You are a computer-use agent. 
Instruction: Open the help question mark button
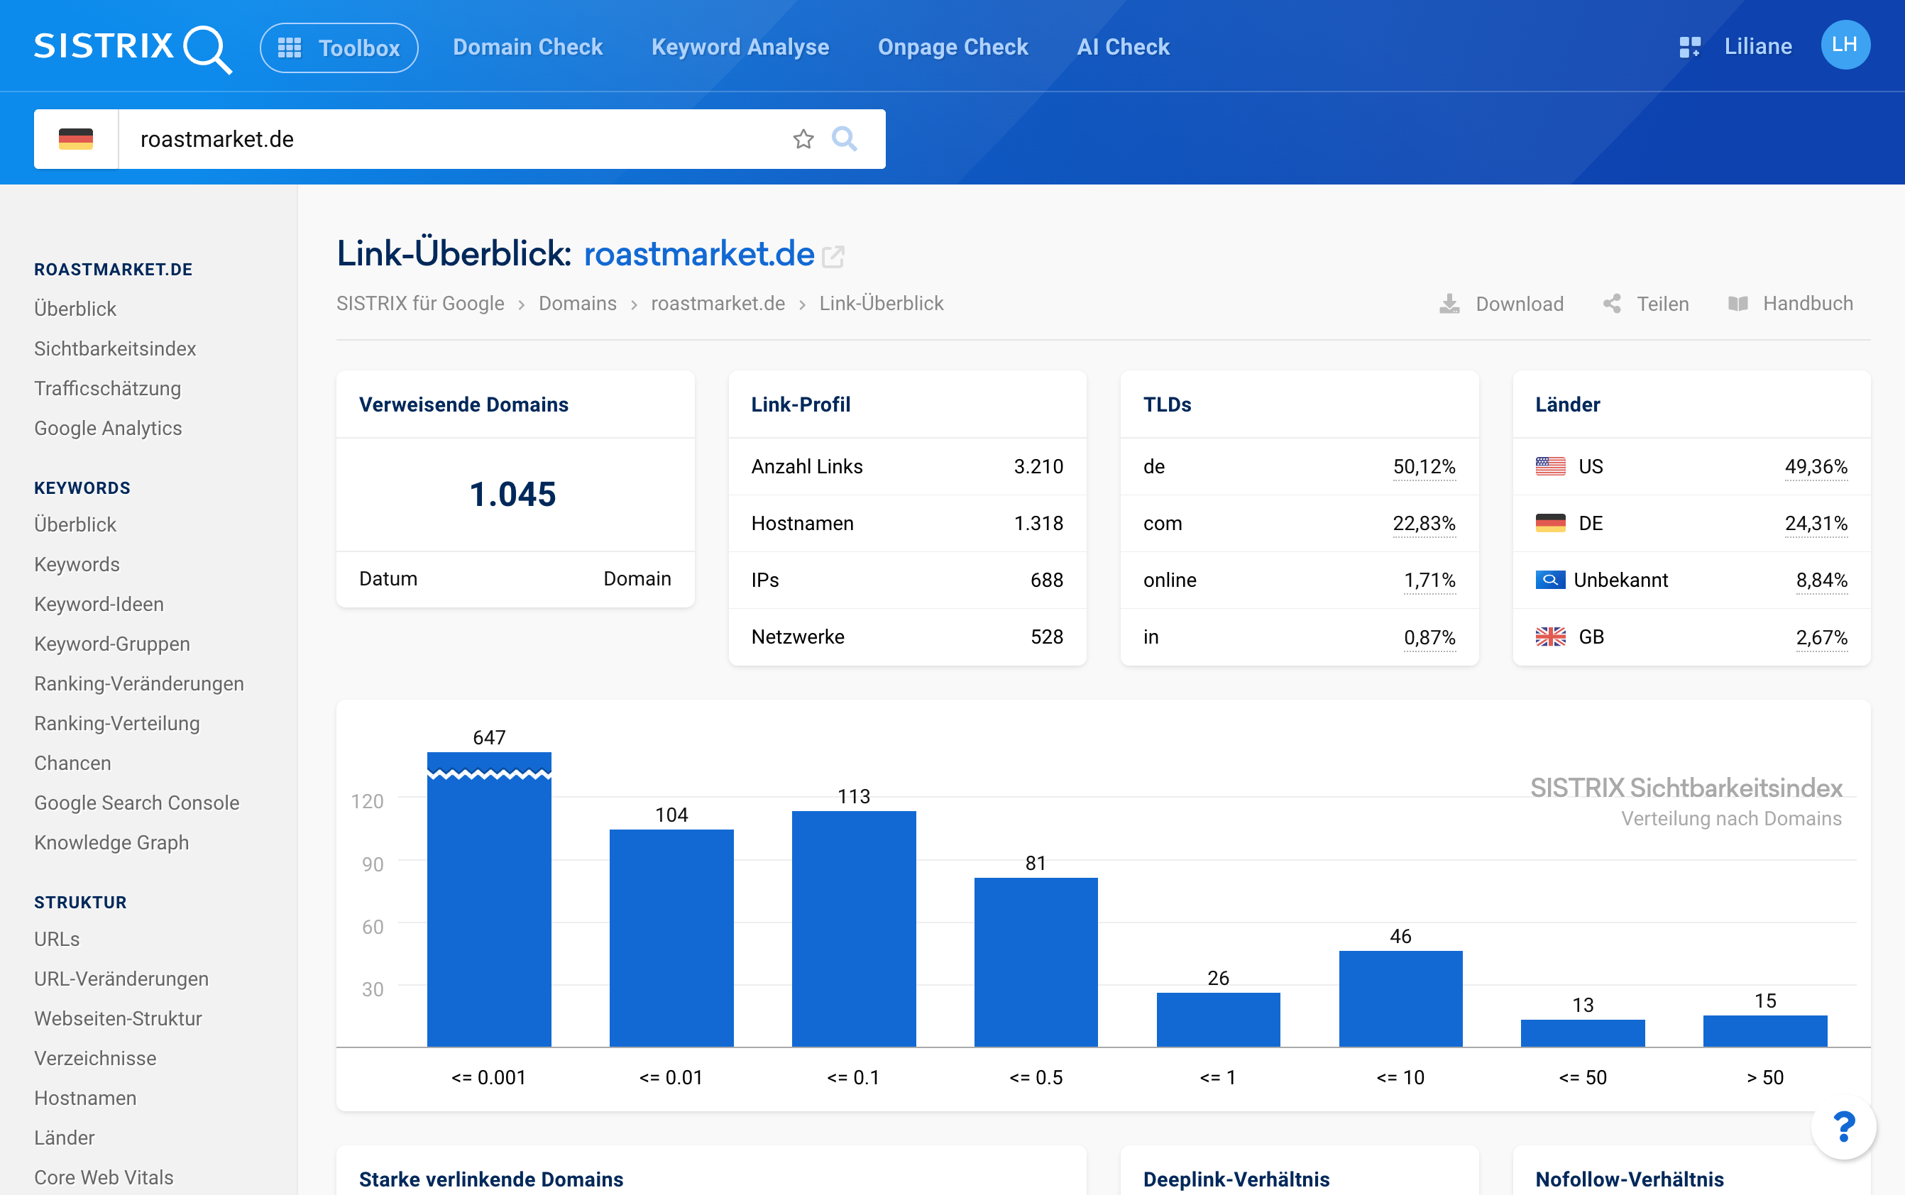coord(1843,1126)
